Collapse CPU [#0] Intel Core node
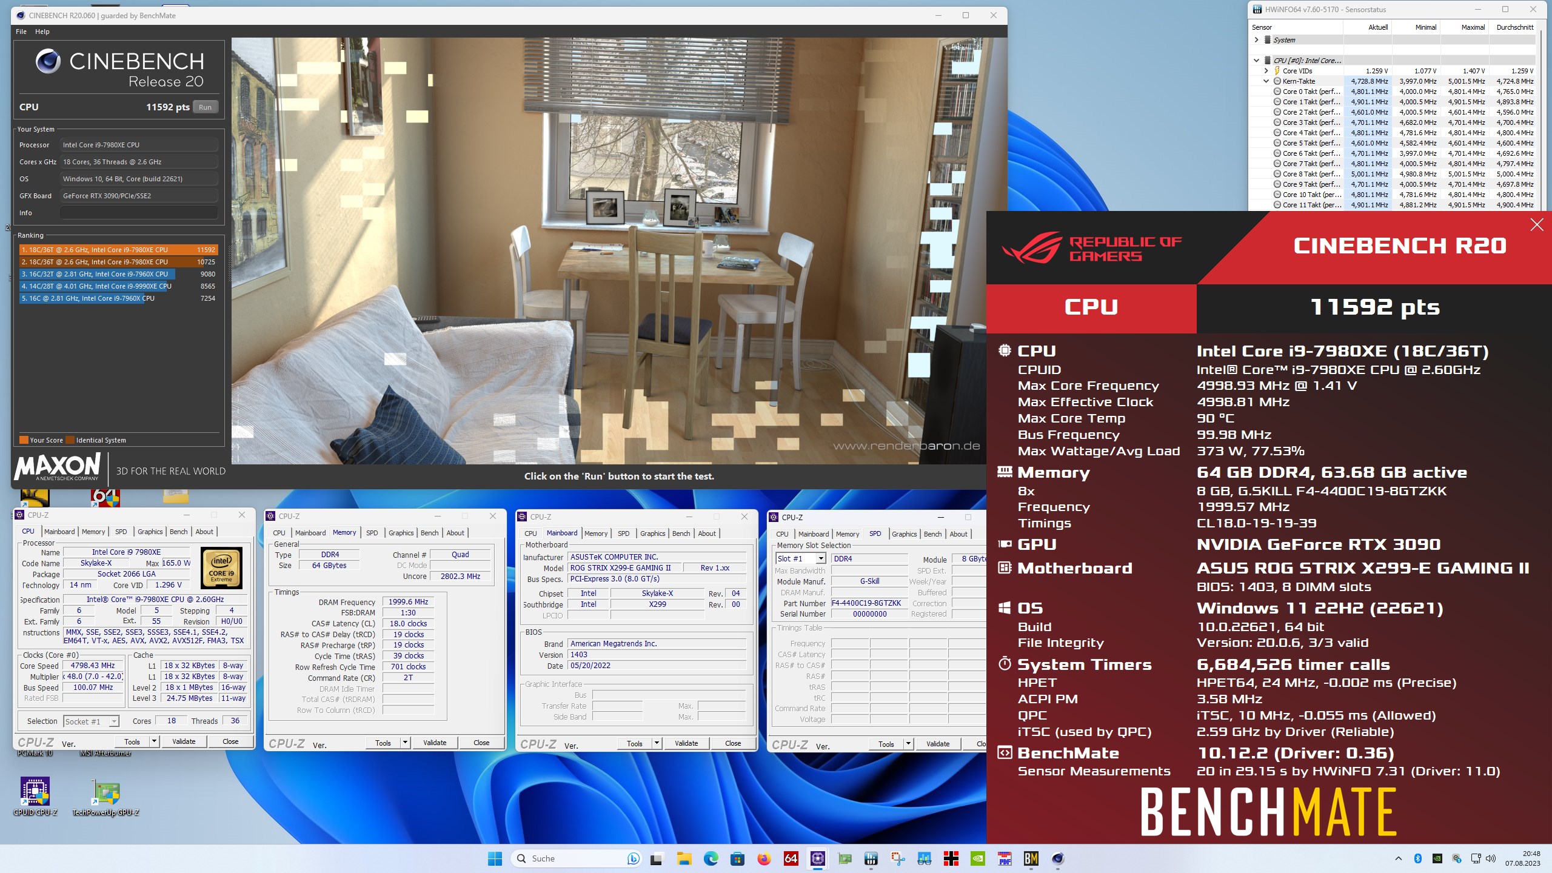 pyautogui.click(x=1256, y=61)
